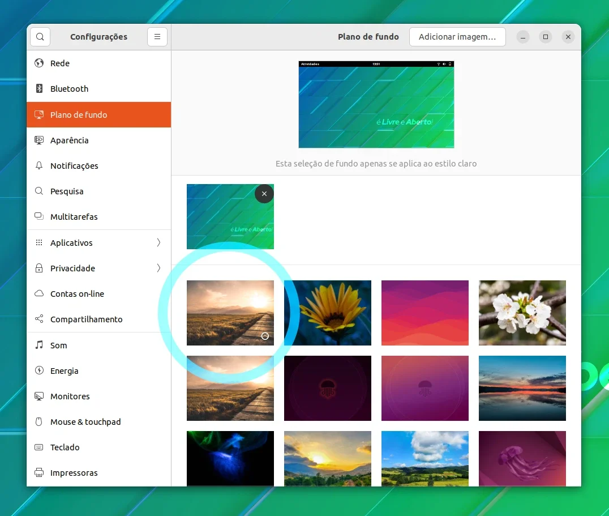Click the Notificações bell icon

39,165
